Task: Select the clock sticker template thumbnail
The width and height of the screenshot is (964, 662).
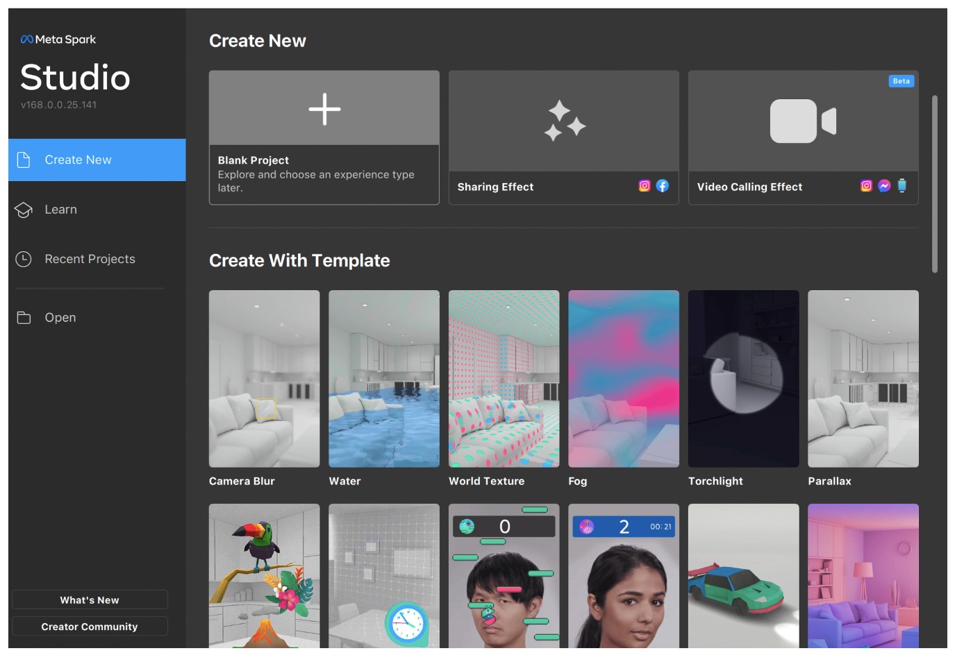Action: click(384, 576)
